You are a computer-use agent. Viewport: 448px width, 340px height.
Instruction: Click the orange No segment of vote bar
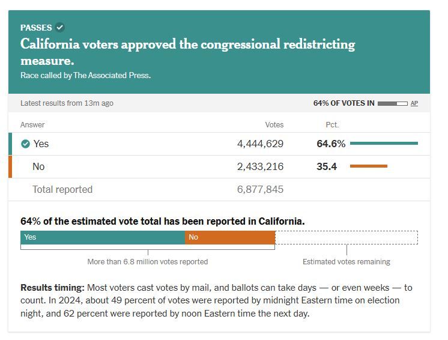pos(230,237)
